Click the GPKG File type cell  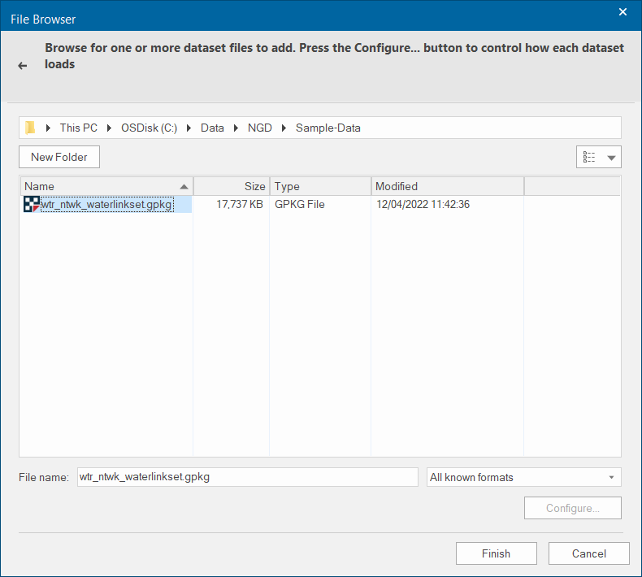300,204
